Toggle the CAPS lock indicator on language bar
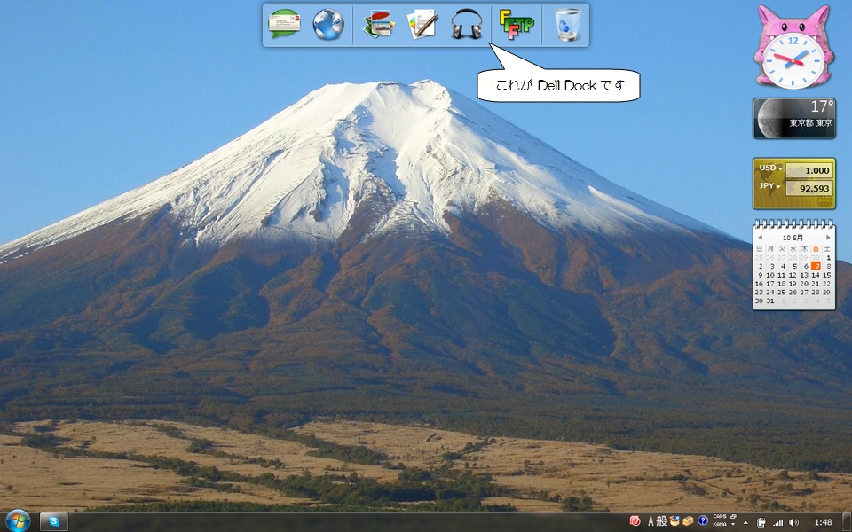852x532 pixels. [719, 517]
